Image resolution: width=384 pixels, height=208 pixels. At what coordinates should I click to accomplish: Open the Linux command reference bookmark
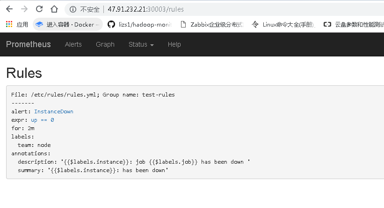click(x=283, y=24)
